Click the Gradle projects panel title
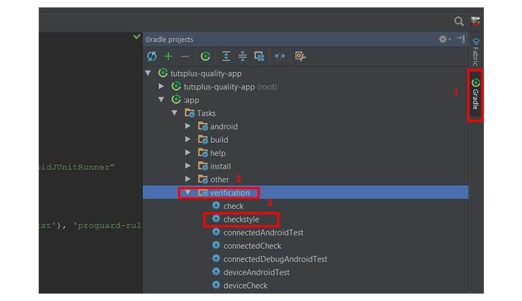This screenshot has width=522, height=301. pos(169,39)
